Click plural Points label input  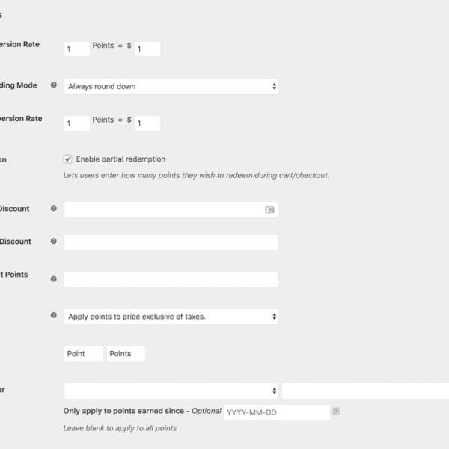[x=126, y=354]
